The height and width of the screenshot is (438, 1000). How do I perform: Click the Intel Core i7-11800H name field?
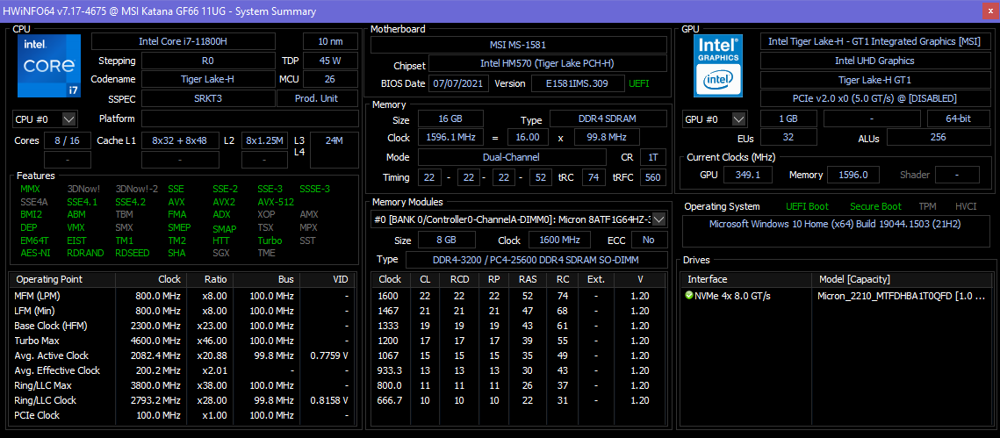pyautogui.click(x=183, y=41)
